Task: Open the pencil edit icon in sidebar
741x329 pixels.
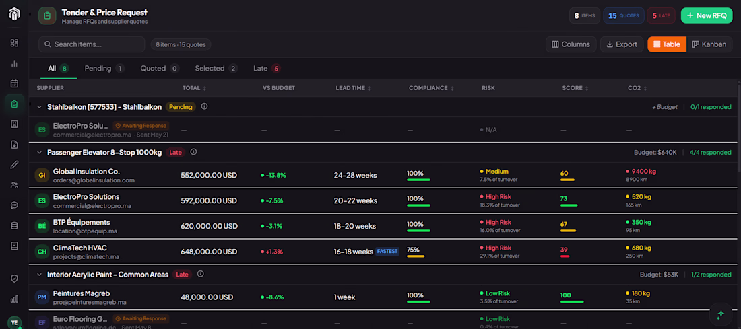Action: [14, 165]
